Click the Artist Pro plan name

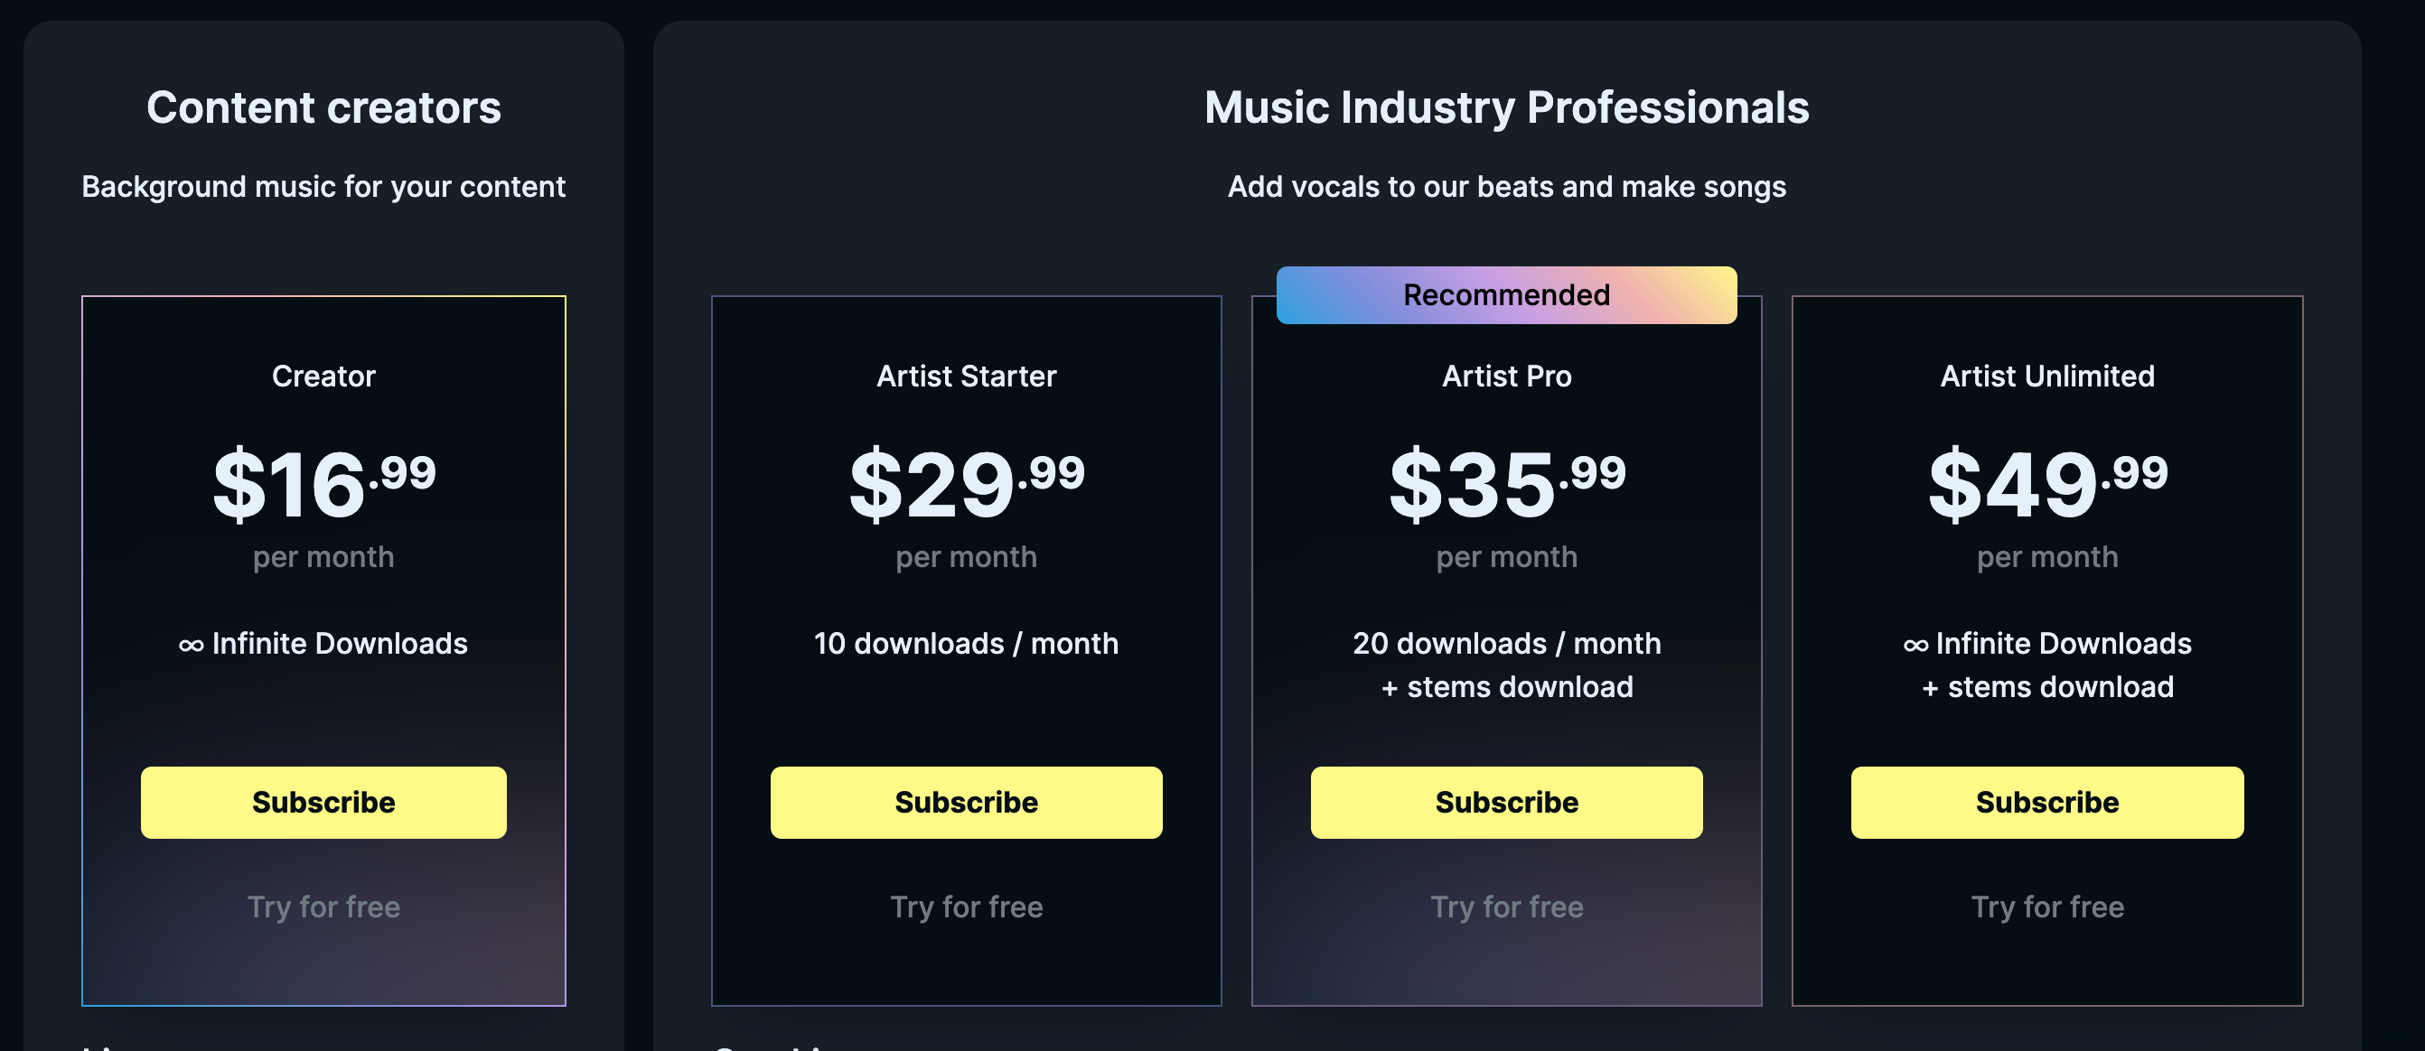[1506, 376]
